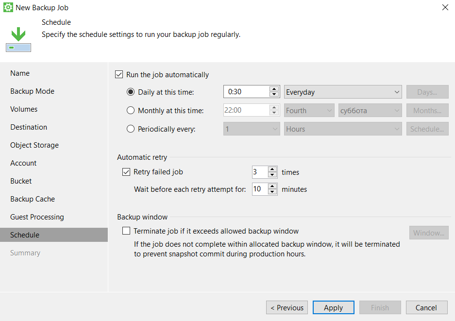Go back with the Previous button
Screen dimensions: 455x321
(x=287, y=307)
